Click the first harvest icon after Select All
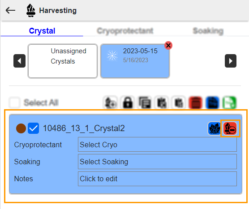249x209 pixels. 111,102
